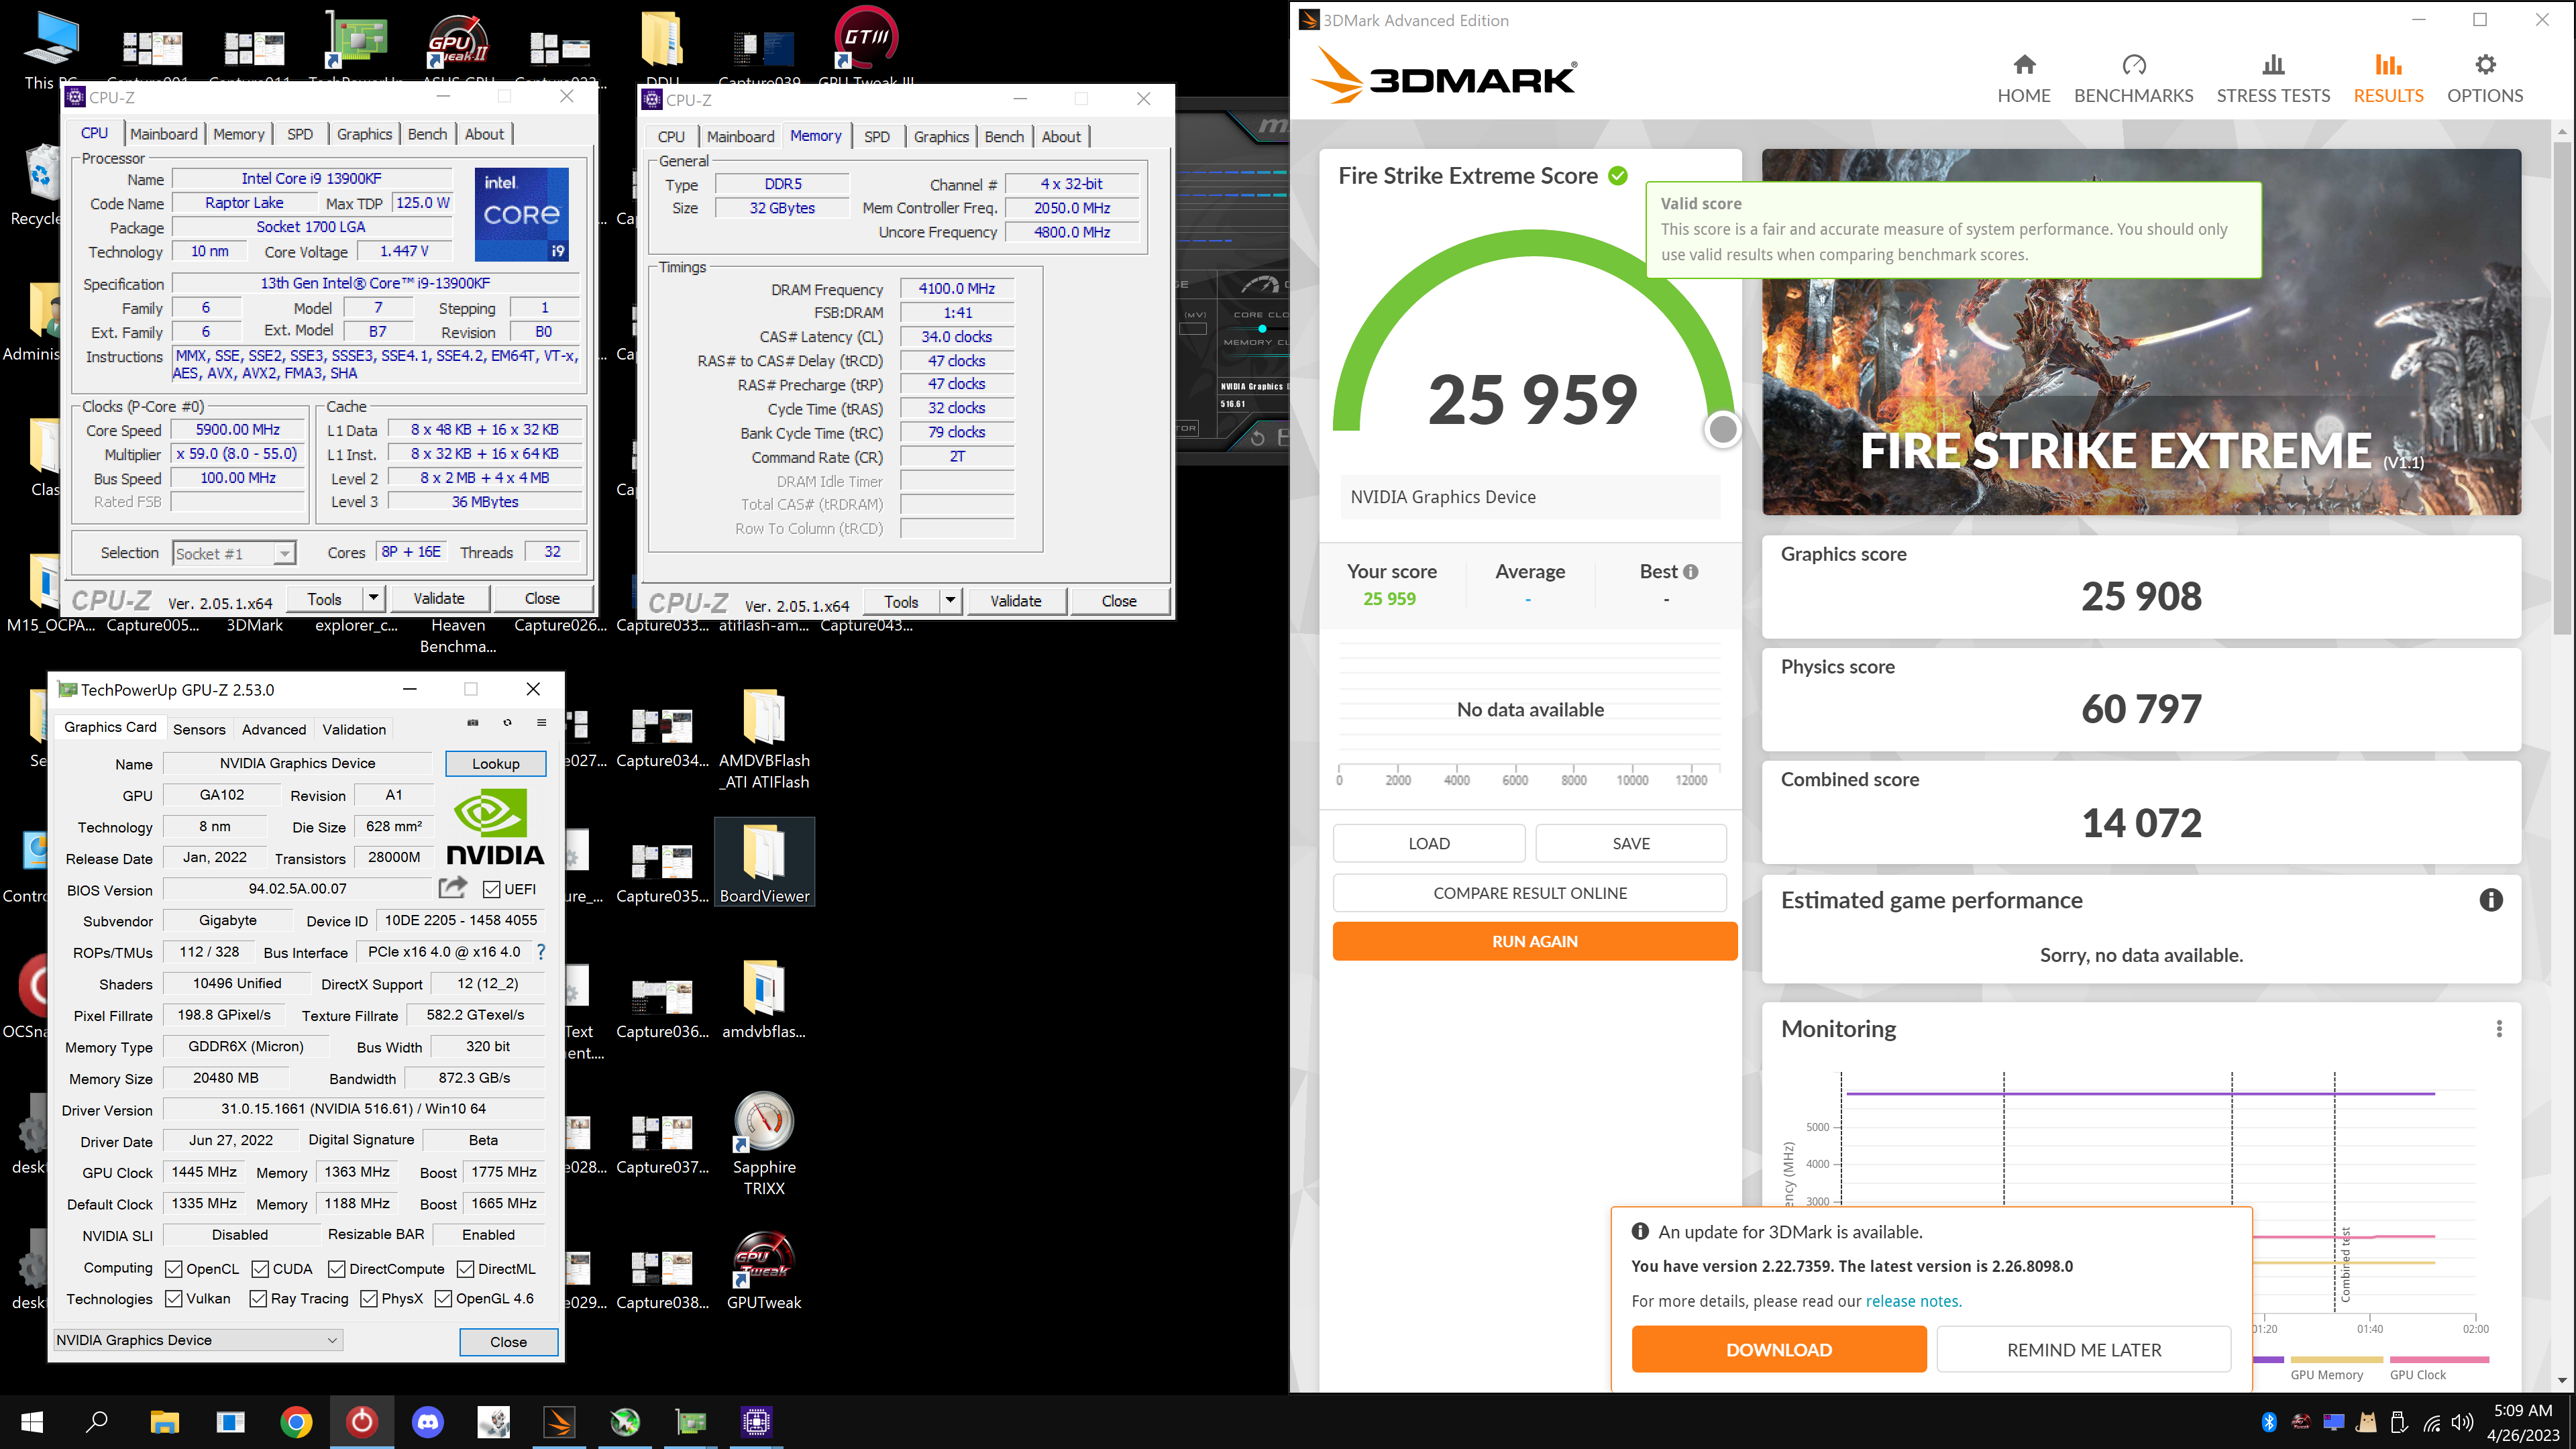Click RUN AGAIN in 3DMark
The width and height of the screenshot is (2576, 1449).
click(x=1534, y=941)
